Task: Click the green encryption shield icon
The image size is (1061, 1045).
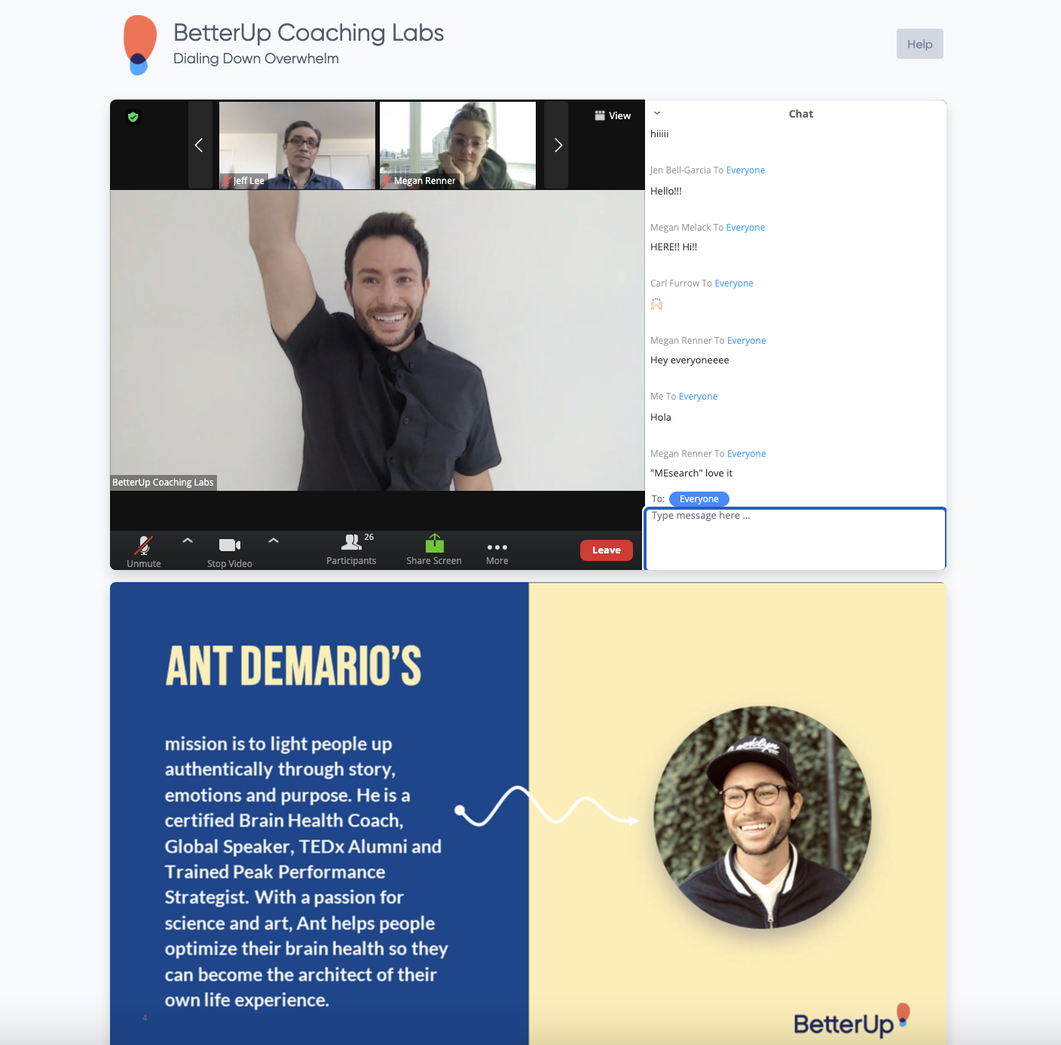Action: 133,117
